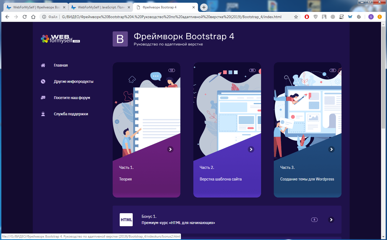Close the WebForMySelf JavaScript tab
The width and height of the screenshot is (387, 240).
(129, 7)
